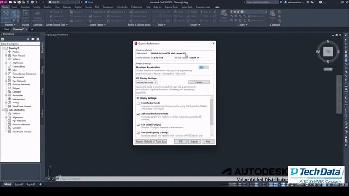Open the Settings tab of Toolspace
The height and width of the screenshot is (196, 349).
tap(43, 70)
